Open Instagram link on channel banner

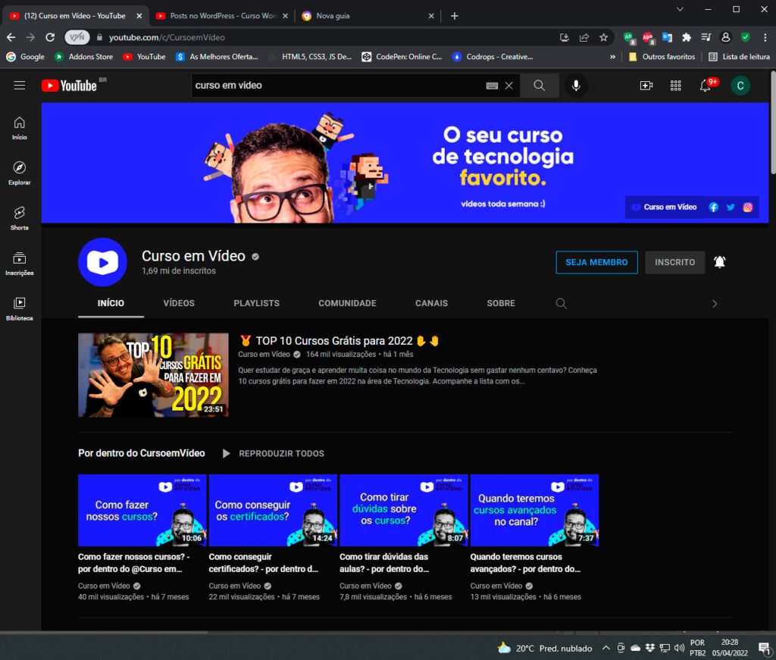click(x=748, y=208)
